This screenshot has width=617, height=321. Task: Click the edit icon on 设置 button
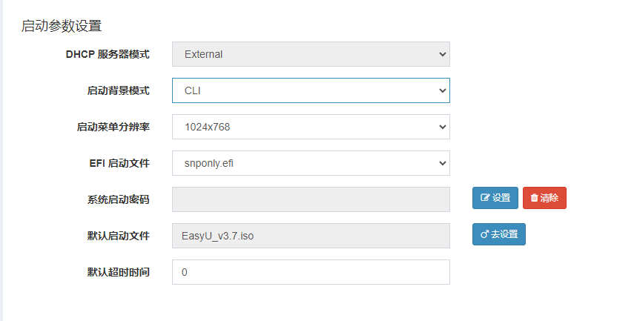click(x=485, y=198)
